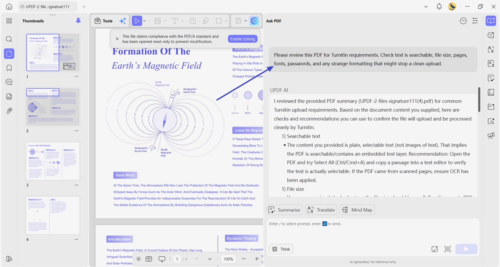The width and height of the screenshot is (500, 267).
Task: Dismiss the PDF/A read-only notice
Action: pos(117,39)
